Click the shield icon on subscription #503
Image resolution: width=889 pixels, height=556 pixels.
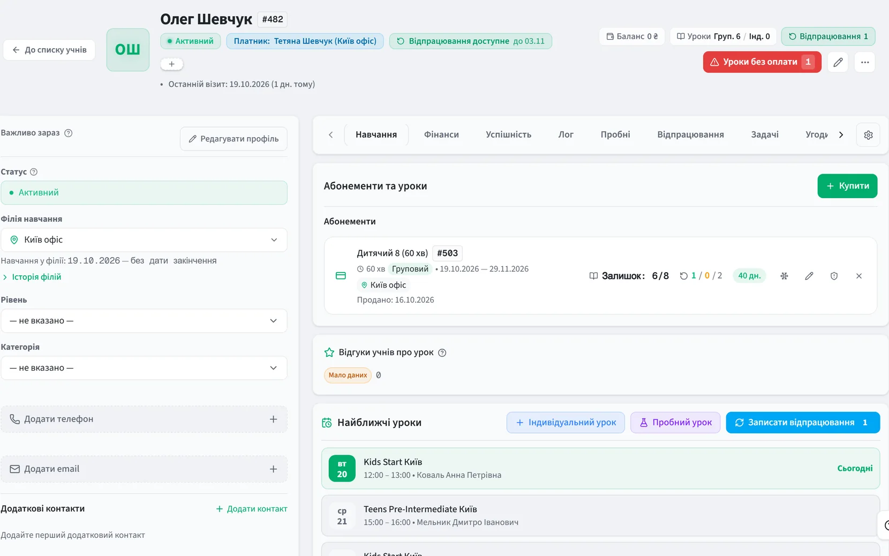[834, 276]
